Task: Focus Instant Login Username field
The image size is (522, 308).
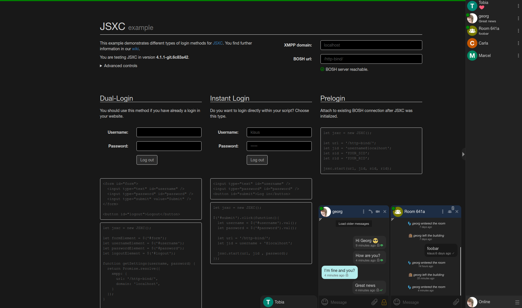Action: coord(279,132)
